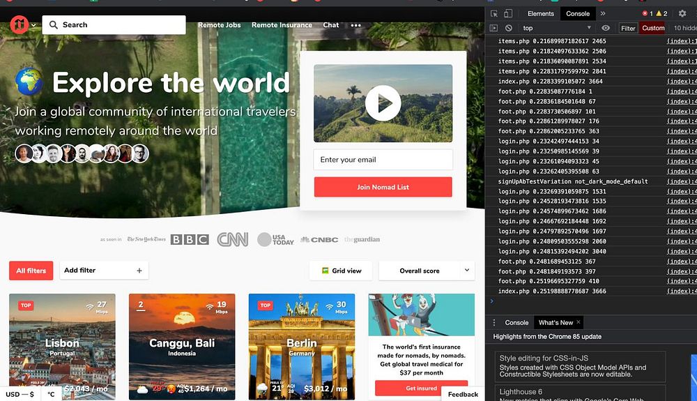Screen dimensions: 697x401
Task: Click the Enter your email field
Action: click(383, 160)
